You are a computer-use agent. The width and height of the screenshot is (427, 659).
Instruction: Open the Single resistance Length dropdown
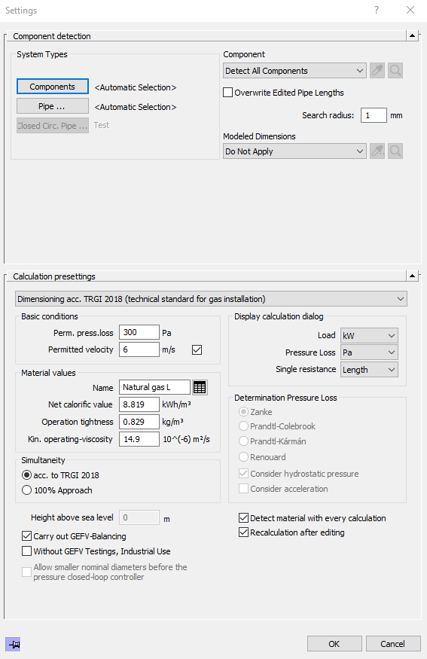pyautogui.click(x=369, y=370)
